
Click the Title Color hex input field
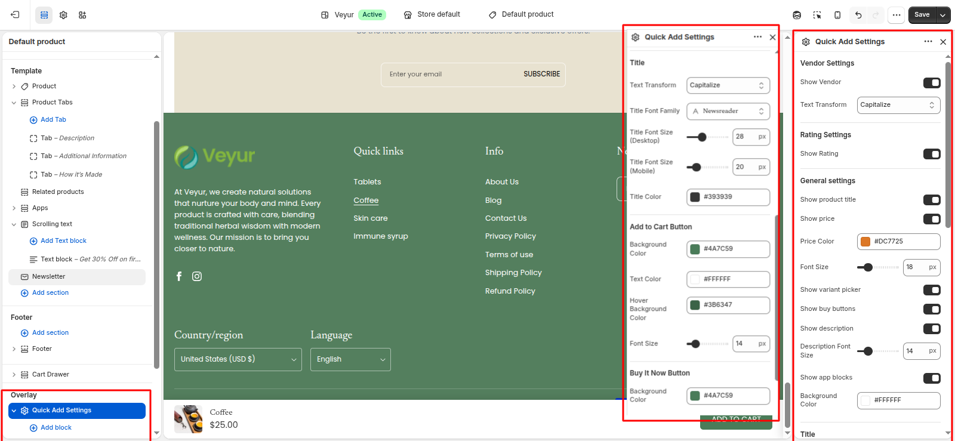728,197
